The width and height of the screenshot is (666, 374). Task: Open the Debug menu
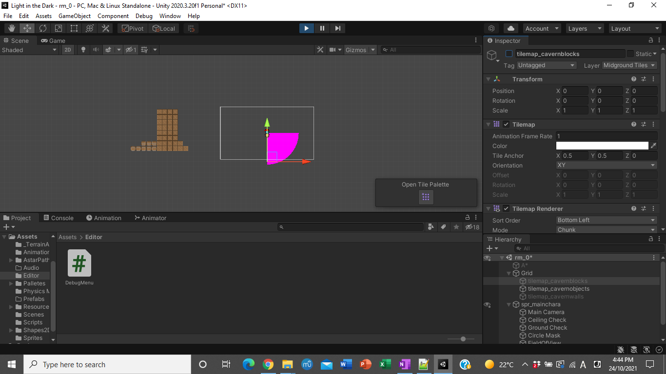click(144, 16)
